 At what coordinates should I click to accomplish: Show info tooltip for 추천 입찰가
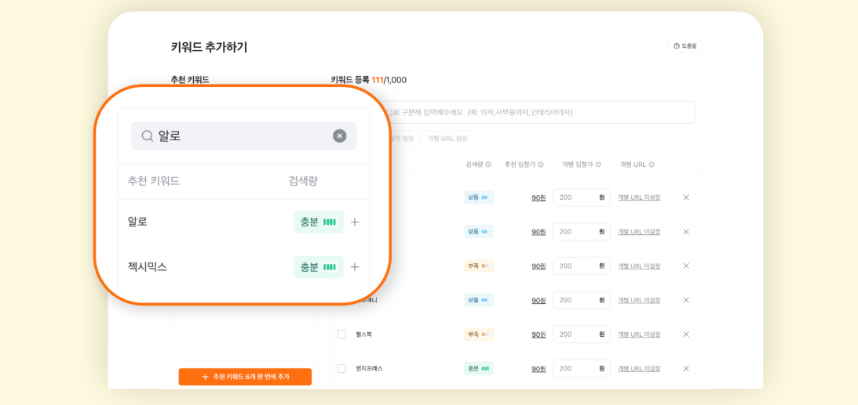pyautogui.click(x=541, y=165)
